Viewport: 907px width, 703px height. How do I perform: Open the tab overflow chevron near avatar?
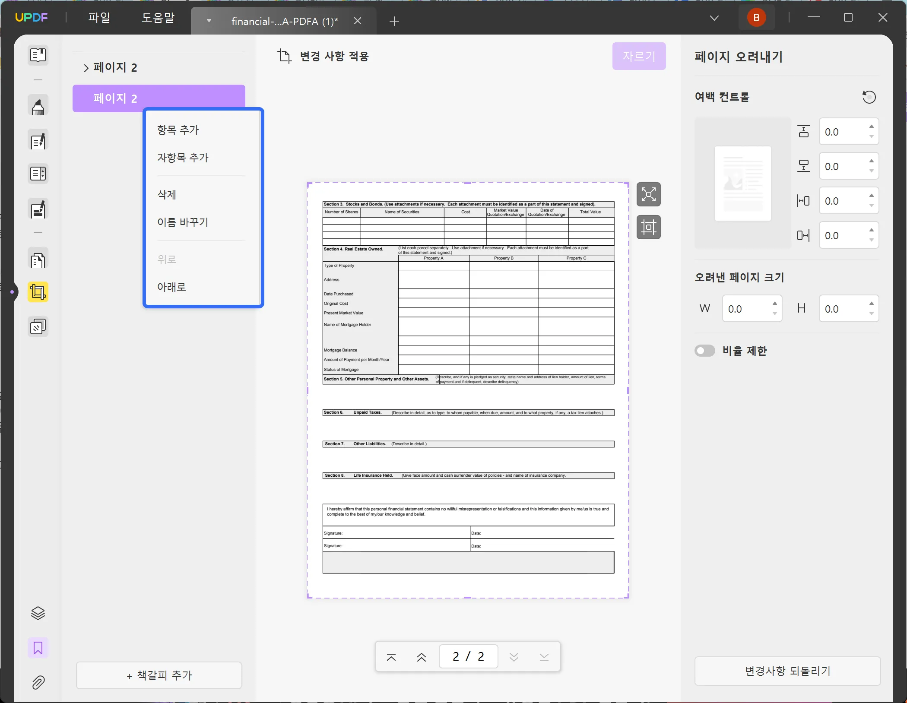point(714,18)
